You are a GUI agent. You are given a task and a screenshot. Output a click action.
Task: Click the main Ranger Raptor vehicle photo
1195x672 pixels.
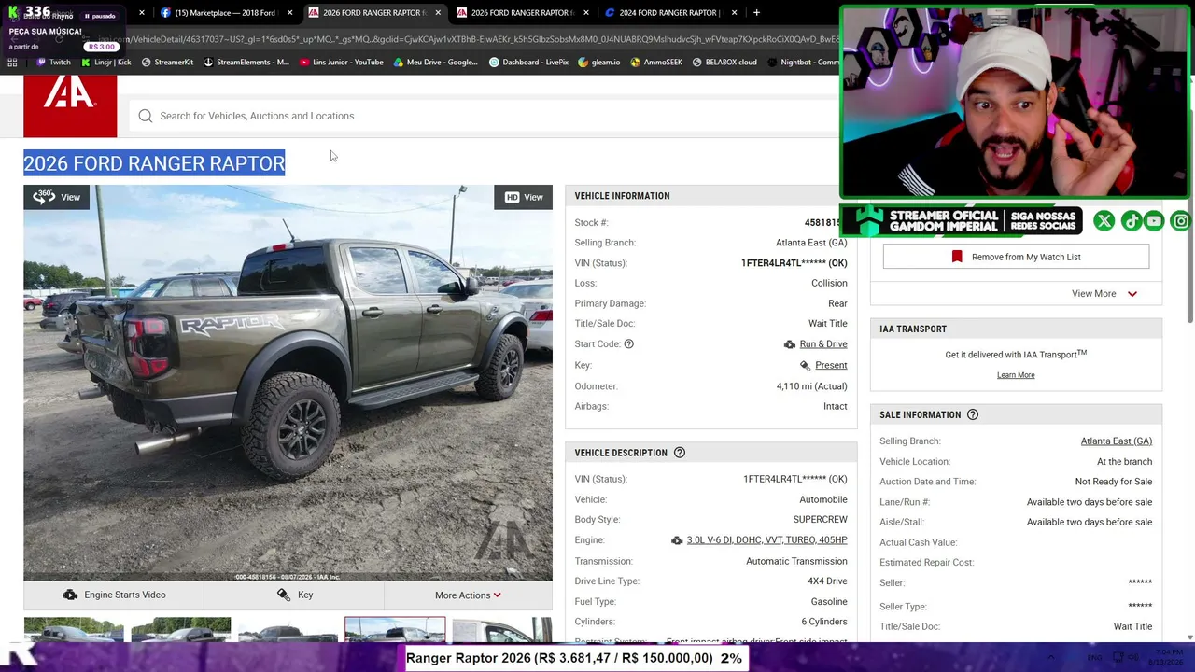click(x=288, y=383)
